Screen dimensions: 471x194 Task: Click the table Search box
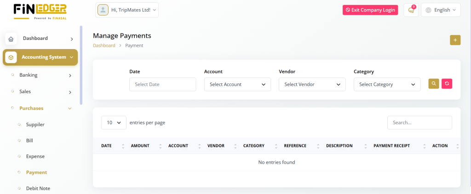[x=419, y=122]
